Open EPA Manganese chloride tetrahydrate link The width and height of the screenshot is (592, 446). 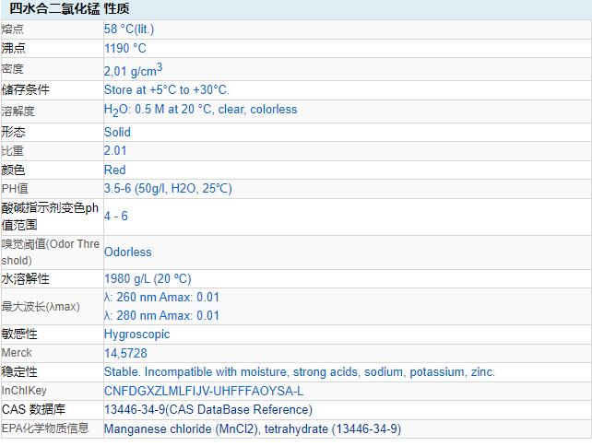coord(253,428)
